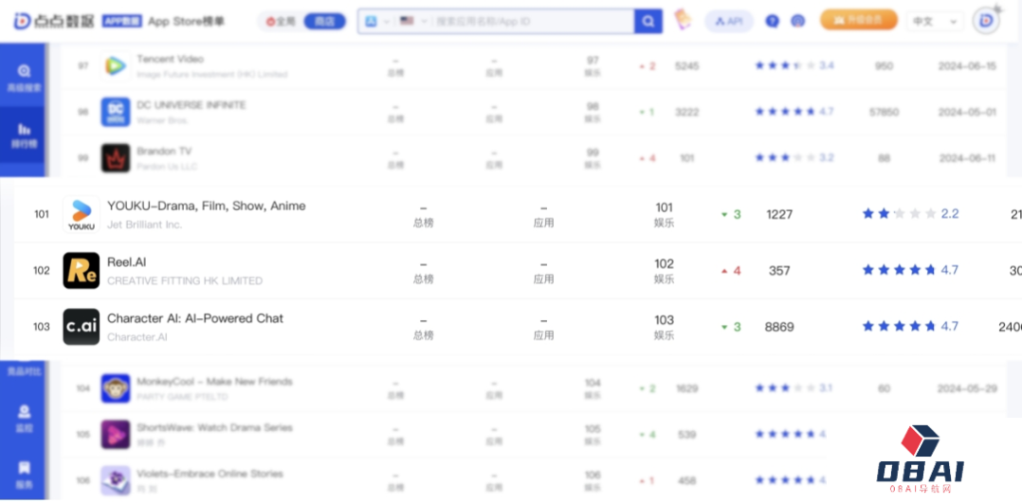1022x503 pixels.
Task: Open the headset support icon
Action: click(x=798, y=22)
